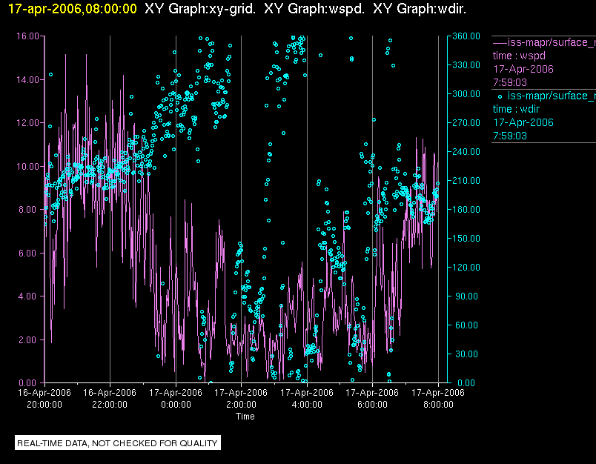596x464 pixels.
Task: Click the 'Time' x-axis title
Action: [245, 417]
